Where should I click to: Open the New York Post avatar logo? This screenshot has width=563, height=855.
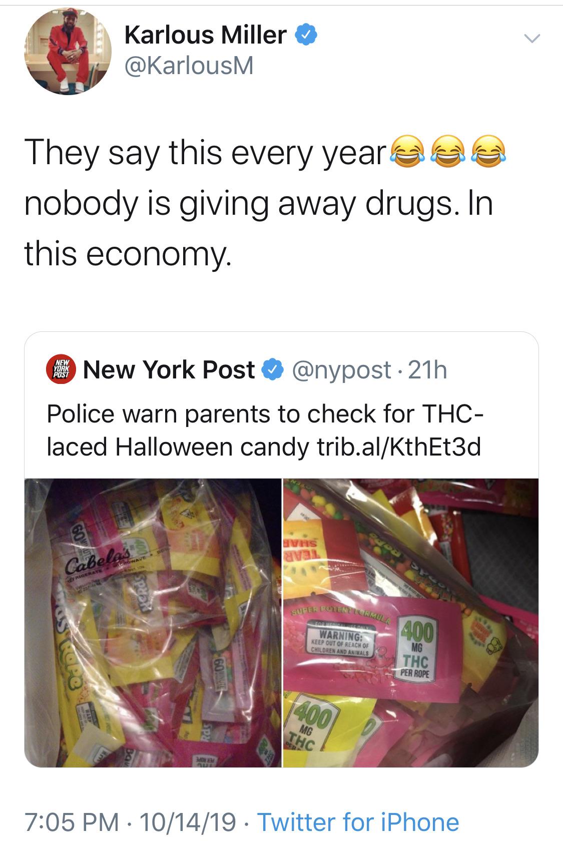61,369
